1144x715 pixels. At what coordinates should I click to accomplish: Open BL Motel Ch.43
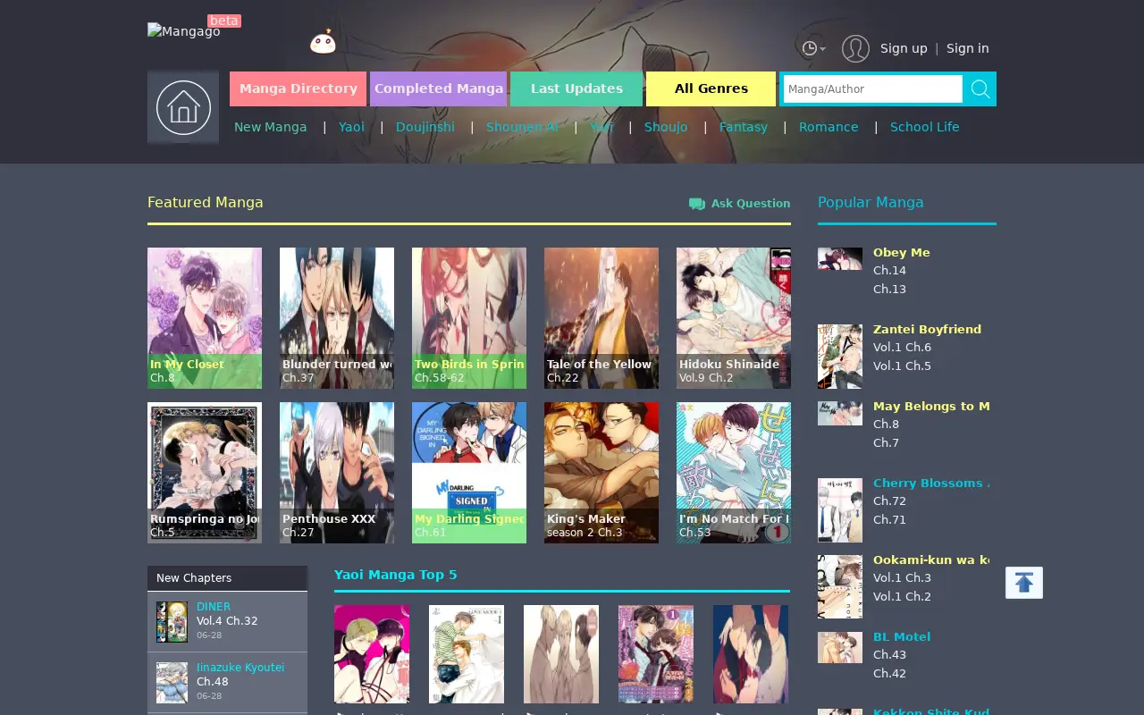(x=889, y=655)
